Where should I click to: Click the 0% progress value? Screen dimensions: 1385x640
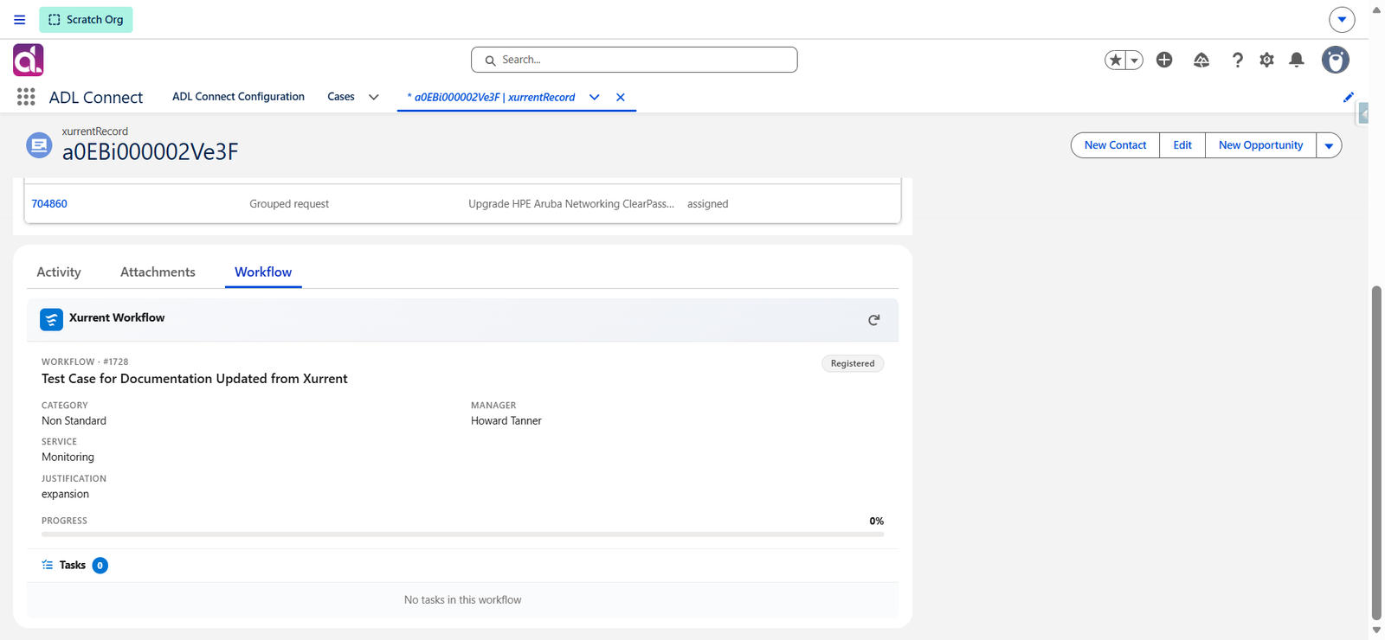click(x=877, y=522)
